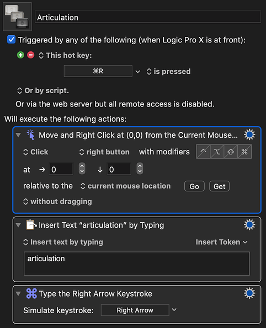Image resolution: width=266 pixels, height=328 pixels.
Task: Remove the hot key trigger with red minus icon
Action: [x=30, y=55]
